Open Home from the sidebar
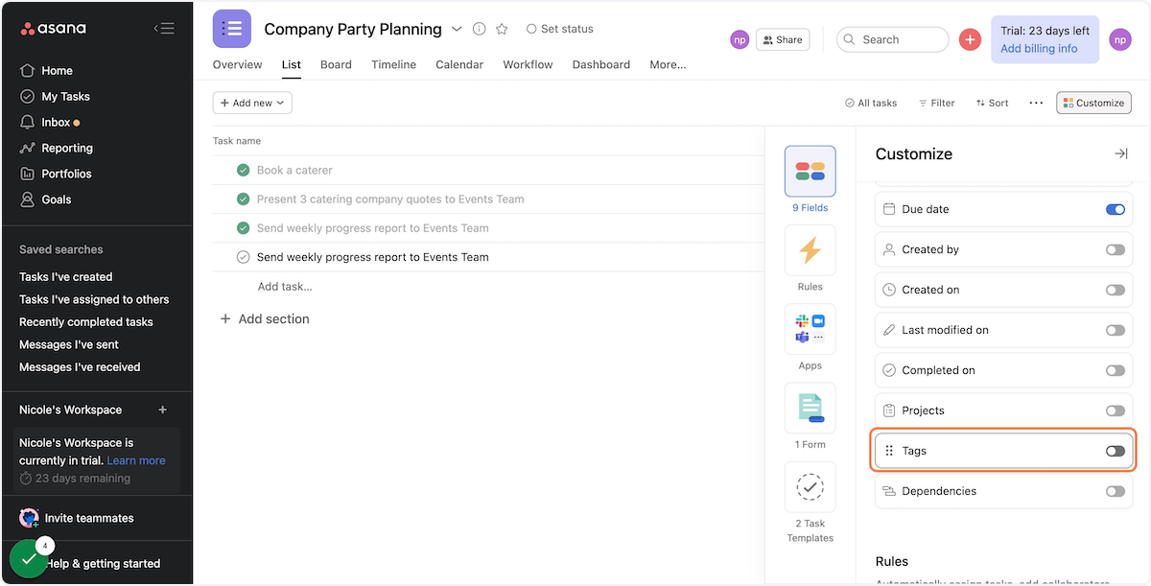This screenshot has width=1151, height=586. (x=46, y=70)
